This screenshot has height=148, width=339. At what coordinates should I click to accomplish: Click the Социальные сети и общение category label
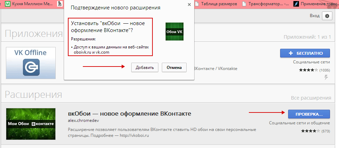(299, 123)
